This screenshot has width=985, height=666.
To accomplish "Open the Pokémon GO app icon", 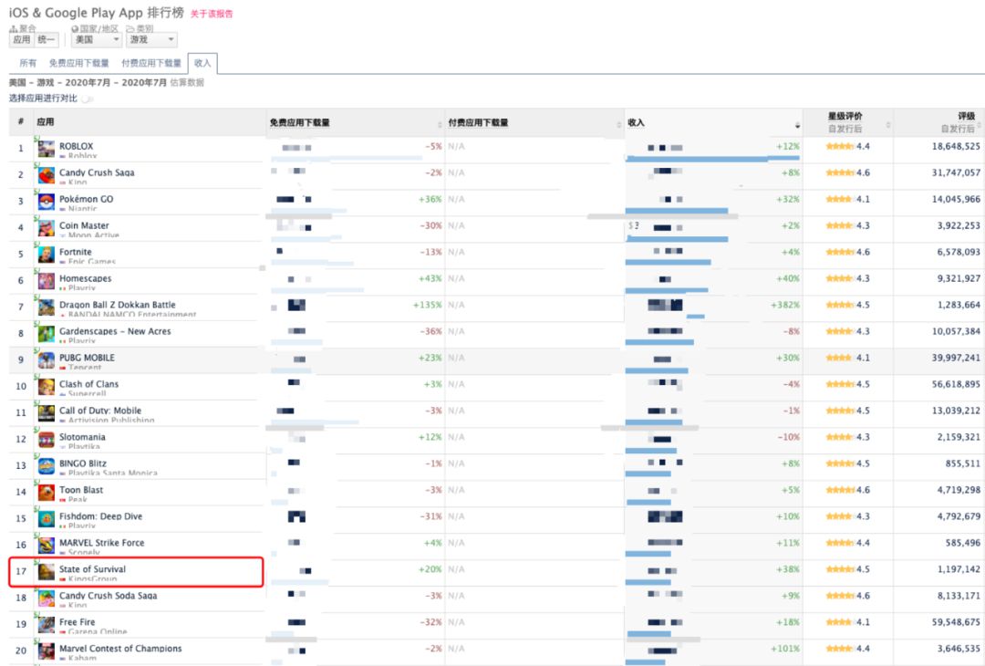I will [x=46, y=202].
